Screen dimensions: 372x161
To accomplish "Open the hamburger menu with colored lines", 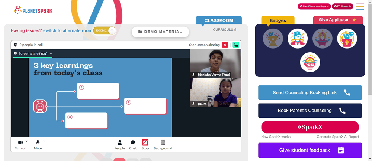I will pos(360,6).
